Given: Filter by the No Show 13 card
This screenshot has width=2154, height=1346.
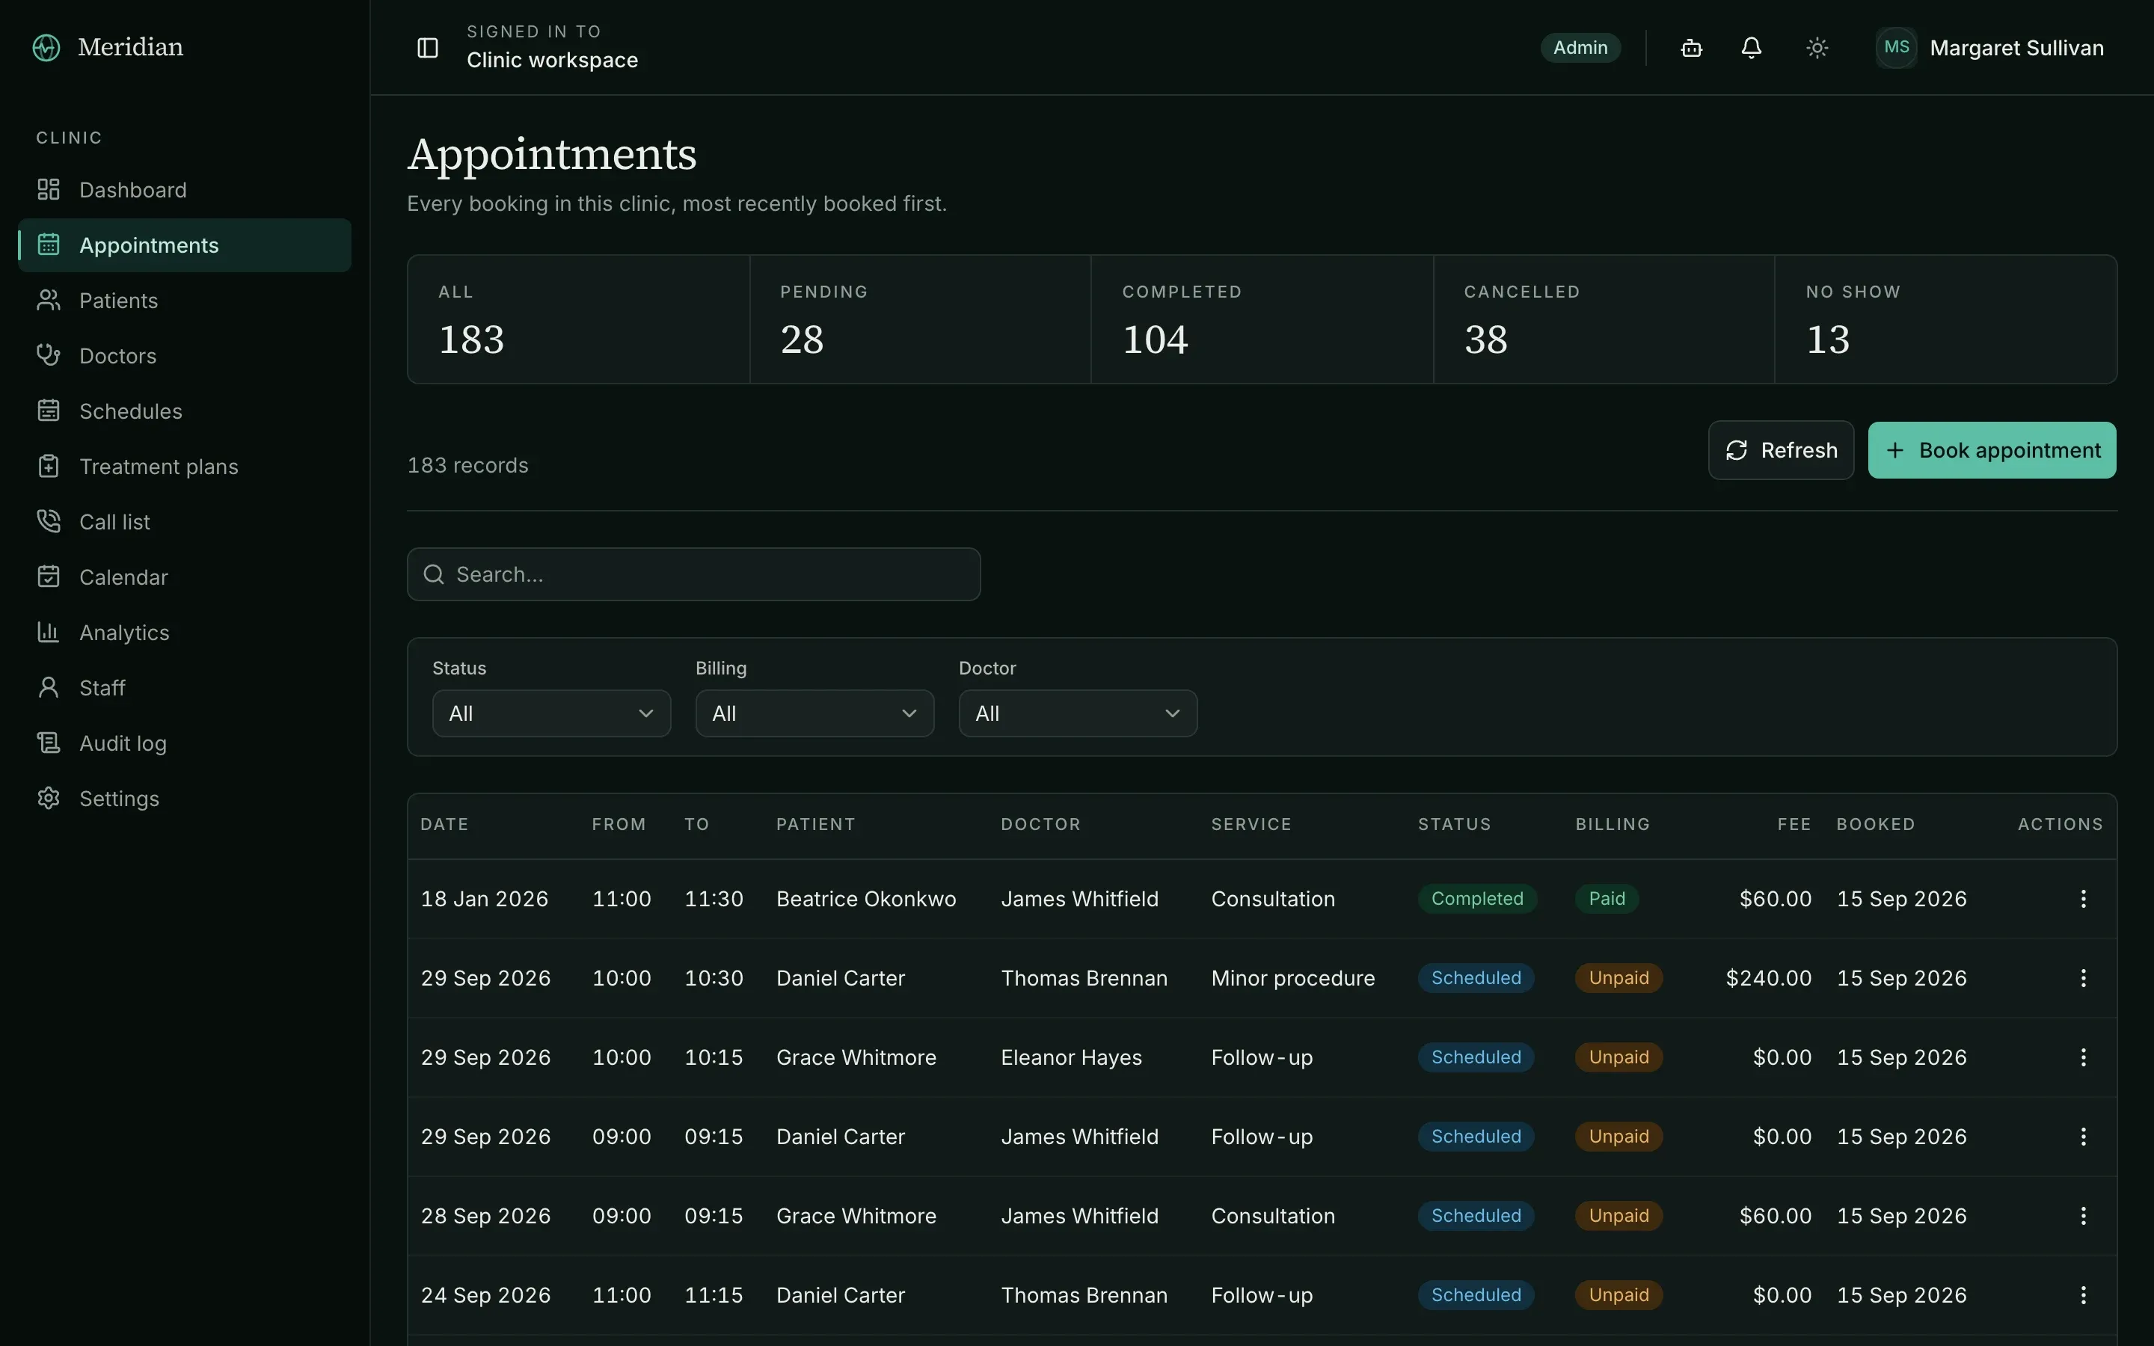Looking at the screenshot, I should click(x=1946, y=319).
